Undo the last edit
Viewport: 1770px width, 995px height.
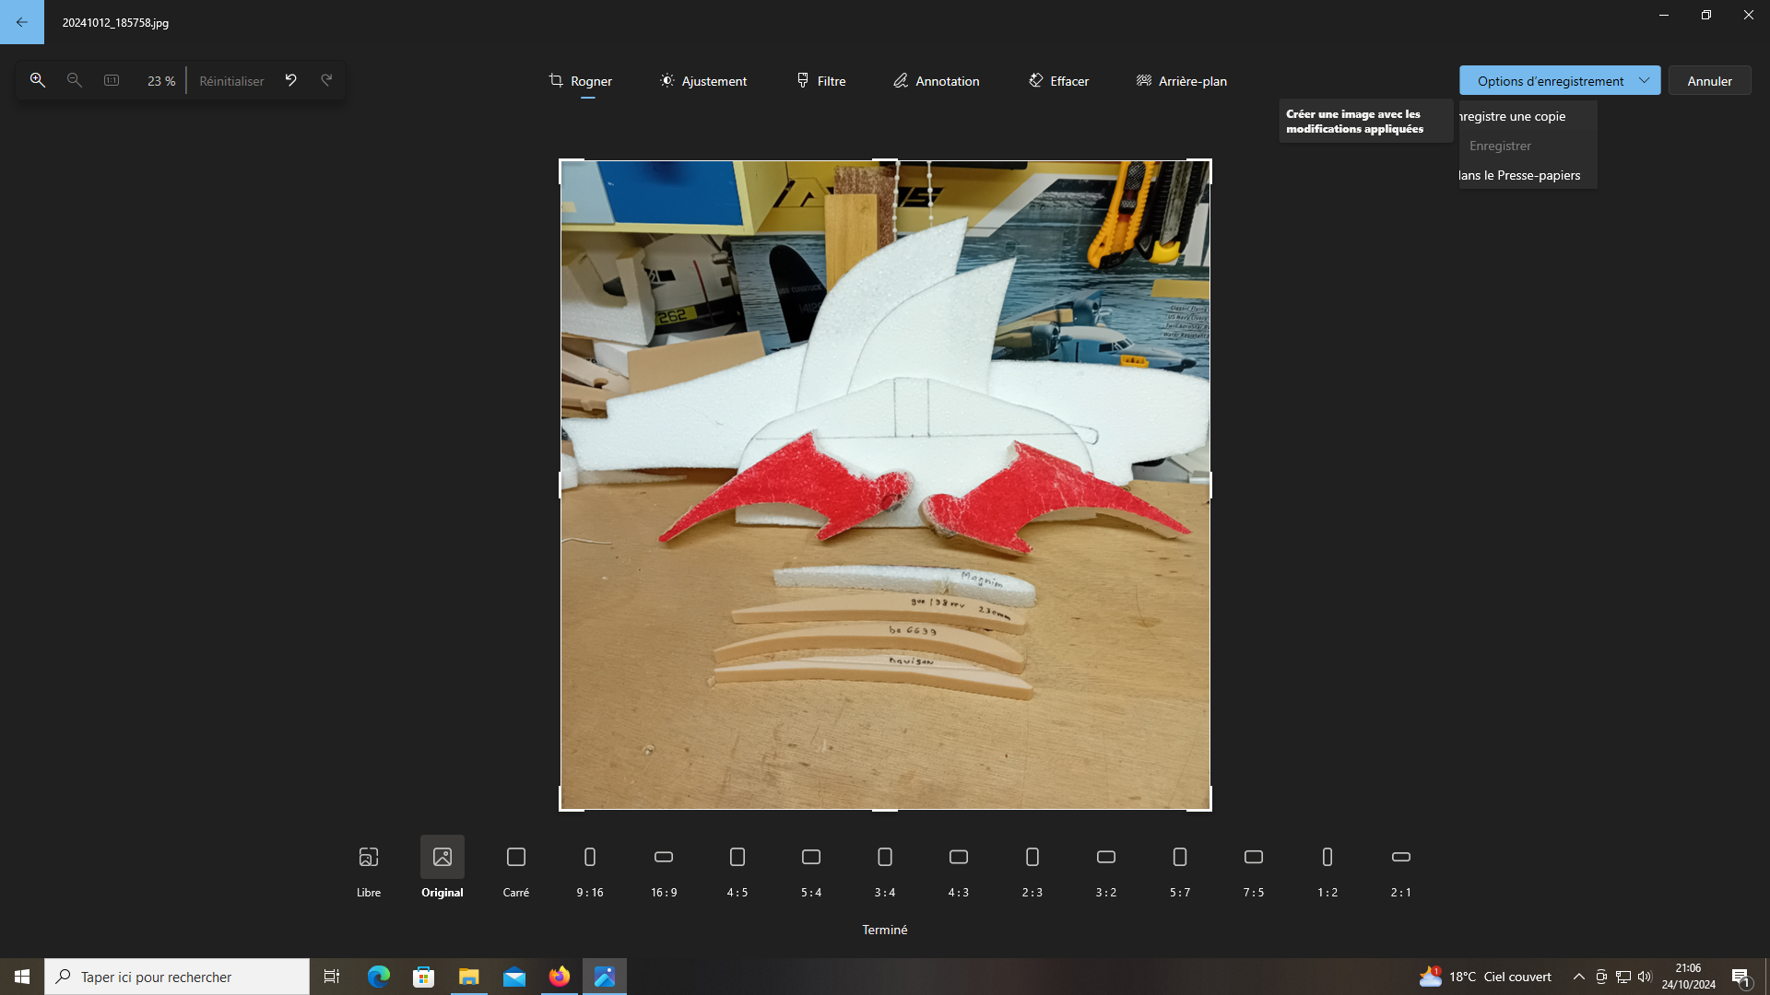(290, 80)
